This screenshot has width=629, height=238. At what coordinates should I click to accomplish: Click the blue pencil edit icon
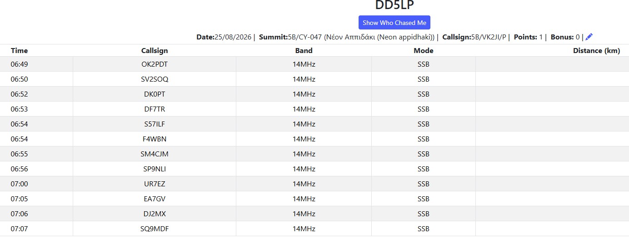point(589,37)
